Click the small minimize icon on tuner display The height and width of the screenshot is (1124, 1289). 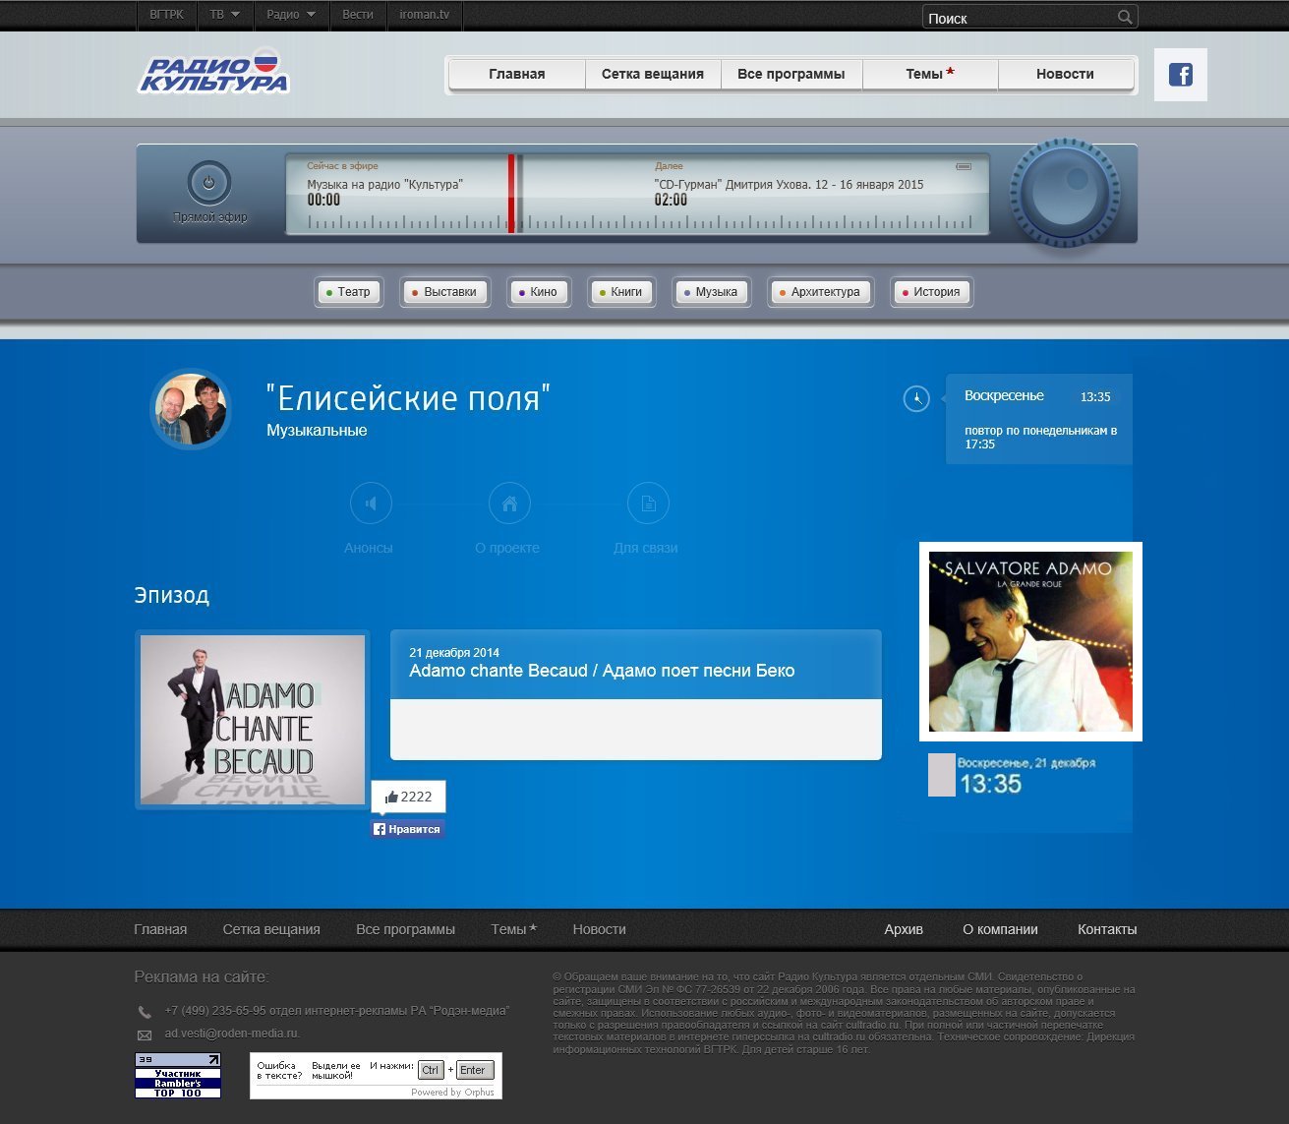[x=964, y=166]
